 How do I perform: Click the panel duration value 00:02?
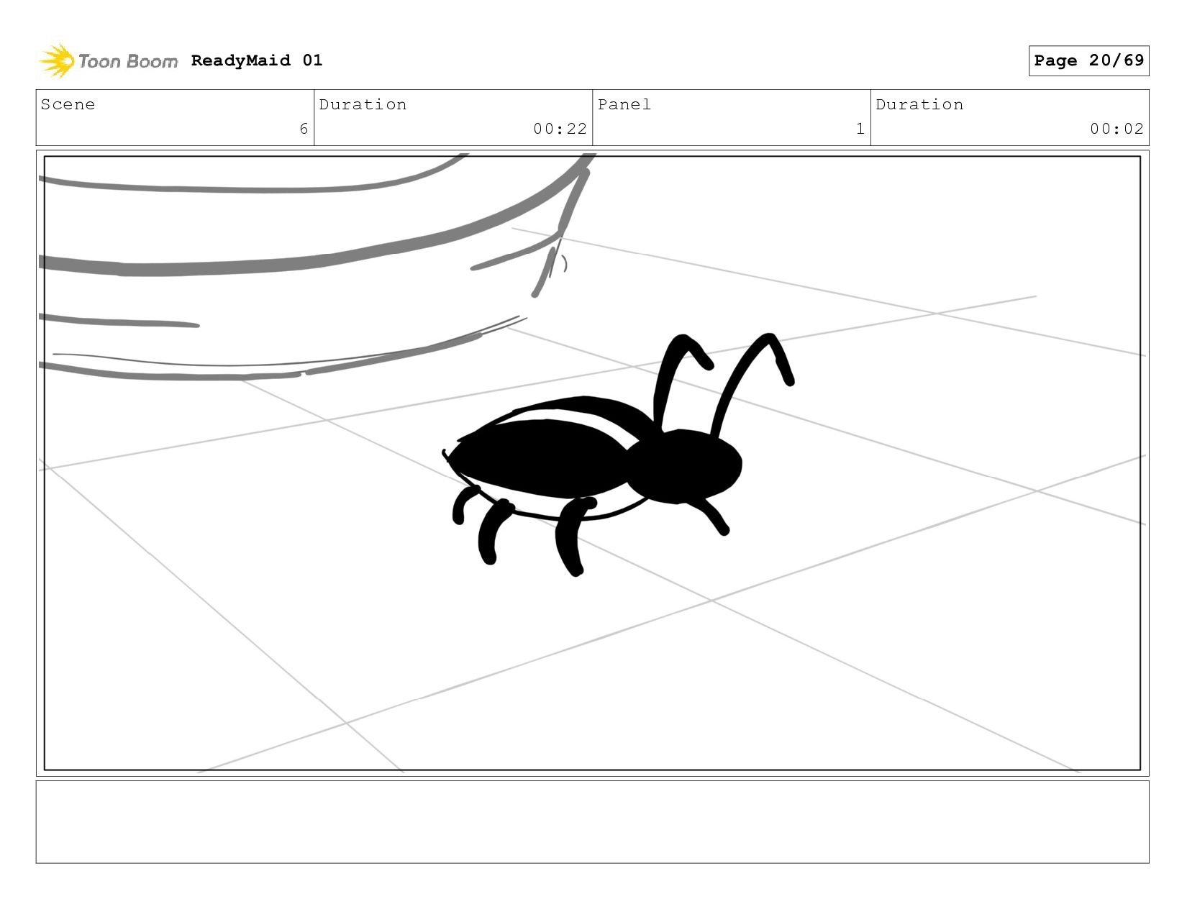(1116, 129)
